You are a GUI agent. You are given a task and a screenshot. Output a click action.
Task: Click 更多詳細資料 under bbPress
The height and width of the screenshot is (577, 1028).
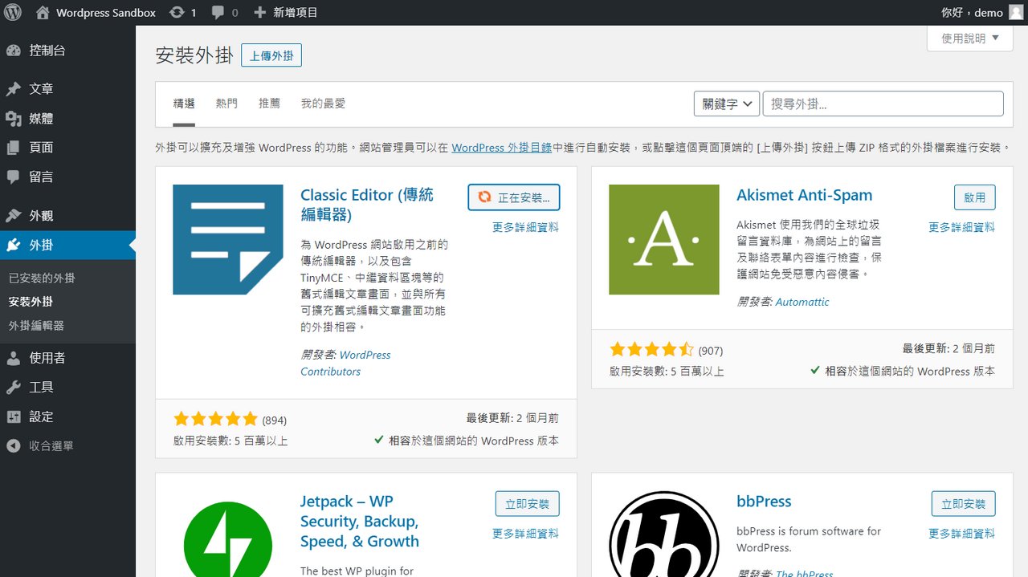pyautogui.click(x=962, y=534)
